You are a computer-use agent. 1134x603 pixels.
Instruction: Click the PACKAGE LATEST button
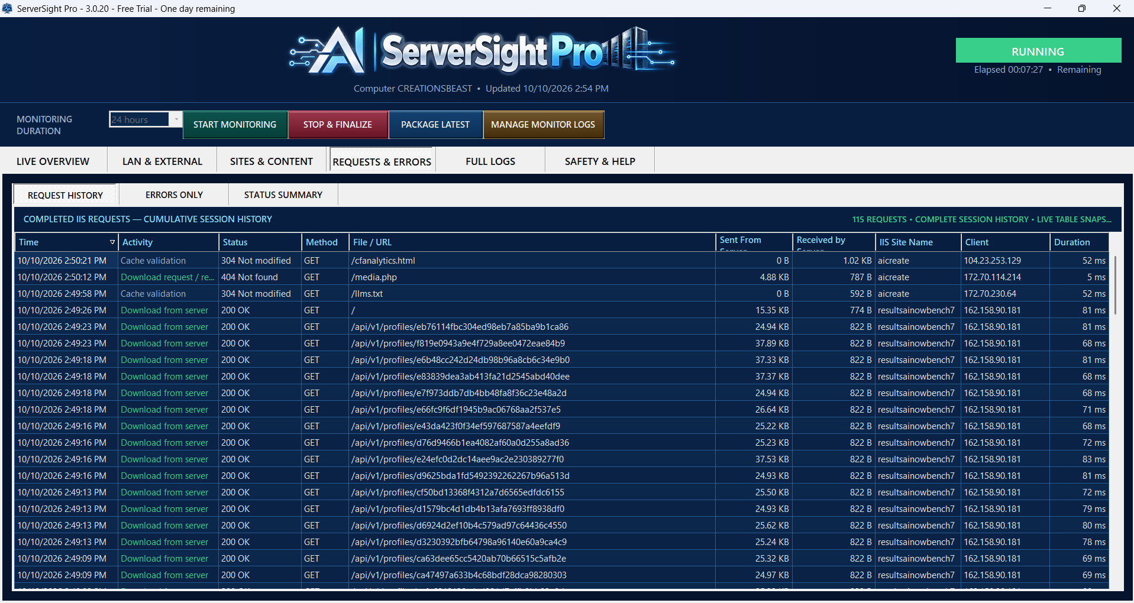(435, 125)
